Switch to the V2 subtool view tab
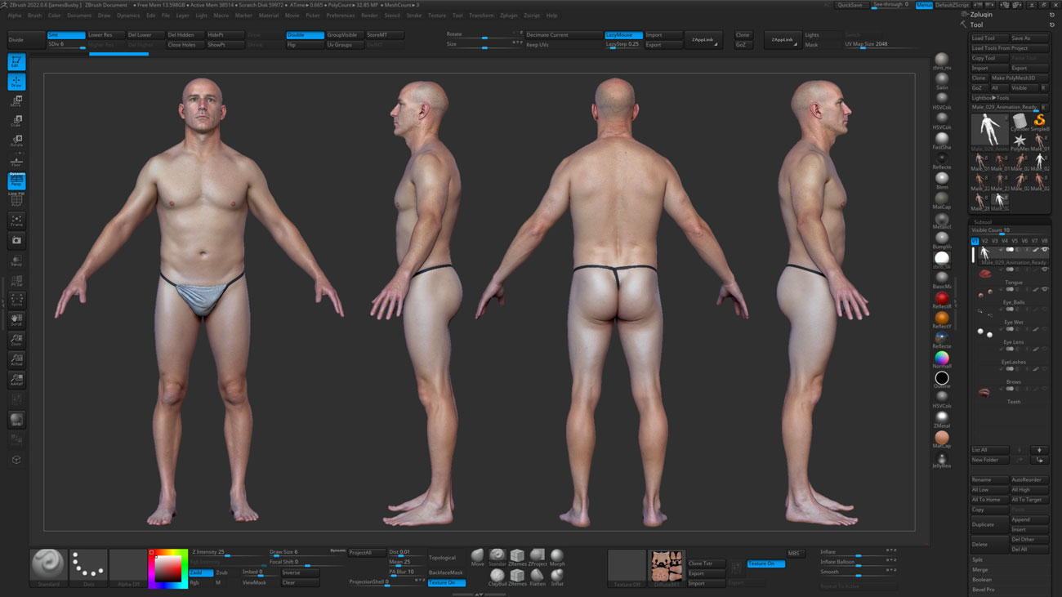Viewport: 1062px width, 597px height. (x=984, y=240)
